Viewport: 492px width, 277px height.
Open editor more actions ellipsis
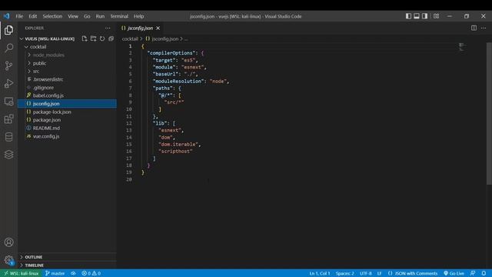pyautogui.click(x=484, y=28)
